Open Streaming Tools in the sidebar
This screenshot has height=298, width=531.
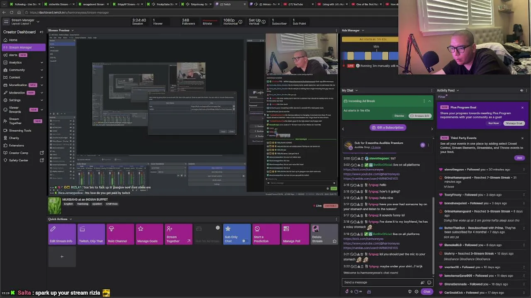[20, 130]
